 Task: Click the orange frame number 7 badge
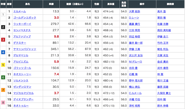click(x=3, y=90)
